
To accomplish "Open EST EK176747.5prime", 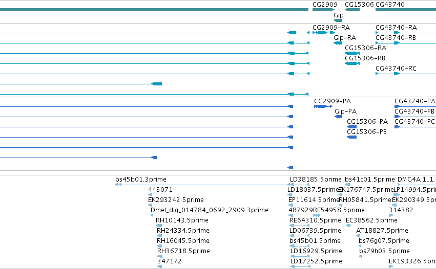I will 366,190.
